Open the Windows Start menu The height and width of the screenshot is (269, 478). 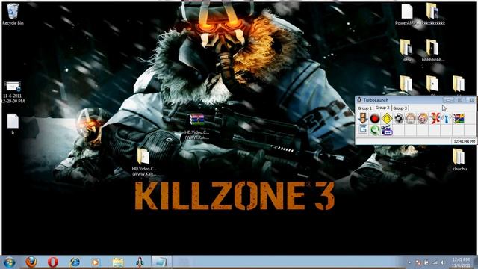9,262
